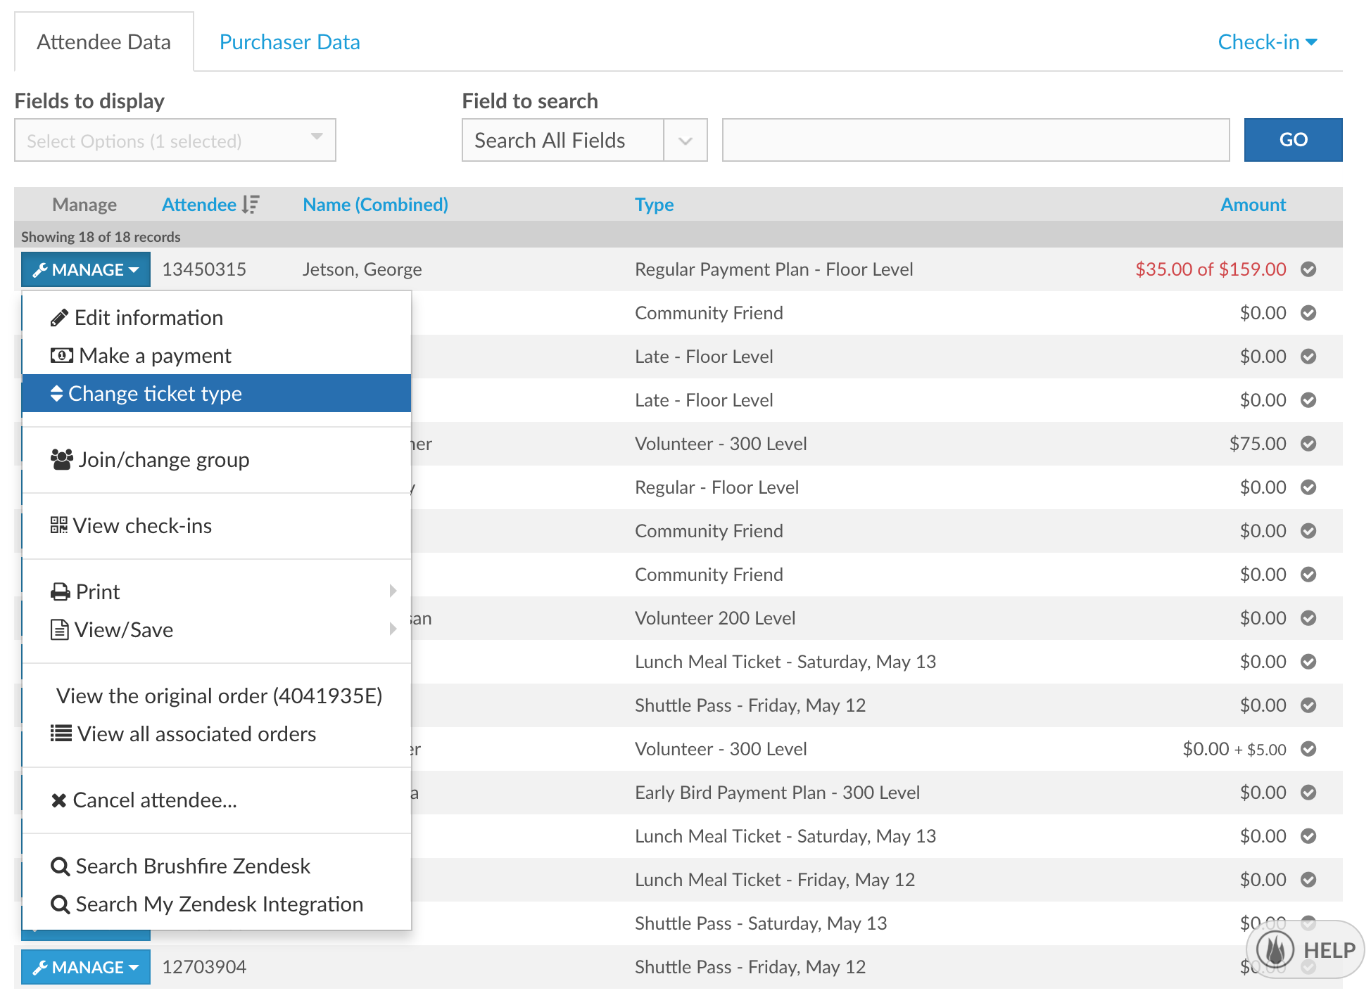1371x993 pixels.
Task: Open the Fields to display select box
Action: coord(175,140)
